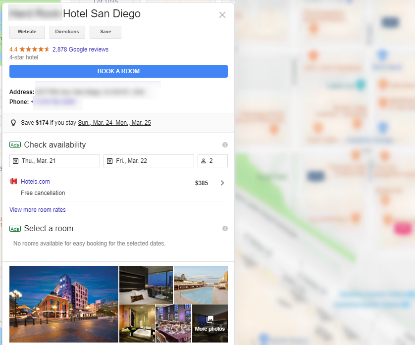The image size is (415, 345).
Task: Click the check-in calendar icon
Action: tap(16, 161)
